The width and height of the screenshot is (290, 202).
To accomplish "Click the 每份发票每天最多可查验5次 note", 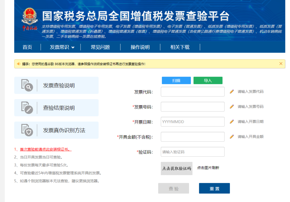I will click(x=42, y=165).
